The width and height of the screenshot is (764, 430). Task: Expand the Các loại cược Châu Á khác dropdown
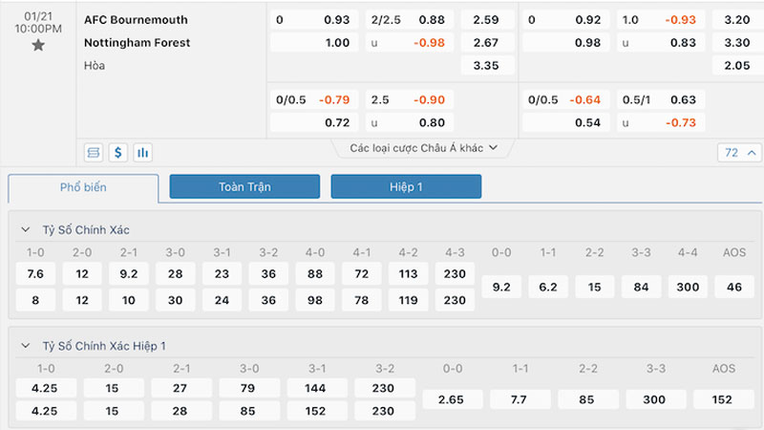423,148
